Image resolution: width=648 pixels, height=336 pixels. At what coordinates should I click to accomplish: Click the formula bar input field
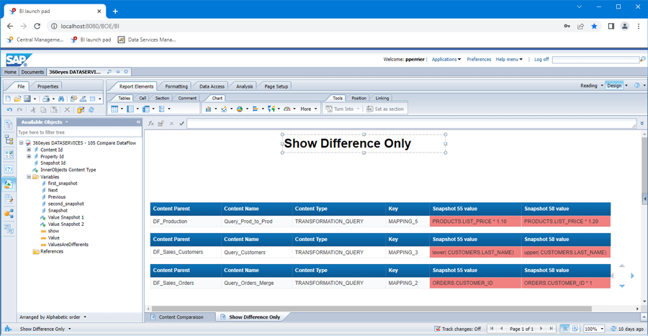pyautogui.click(x=411, y=124)
